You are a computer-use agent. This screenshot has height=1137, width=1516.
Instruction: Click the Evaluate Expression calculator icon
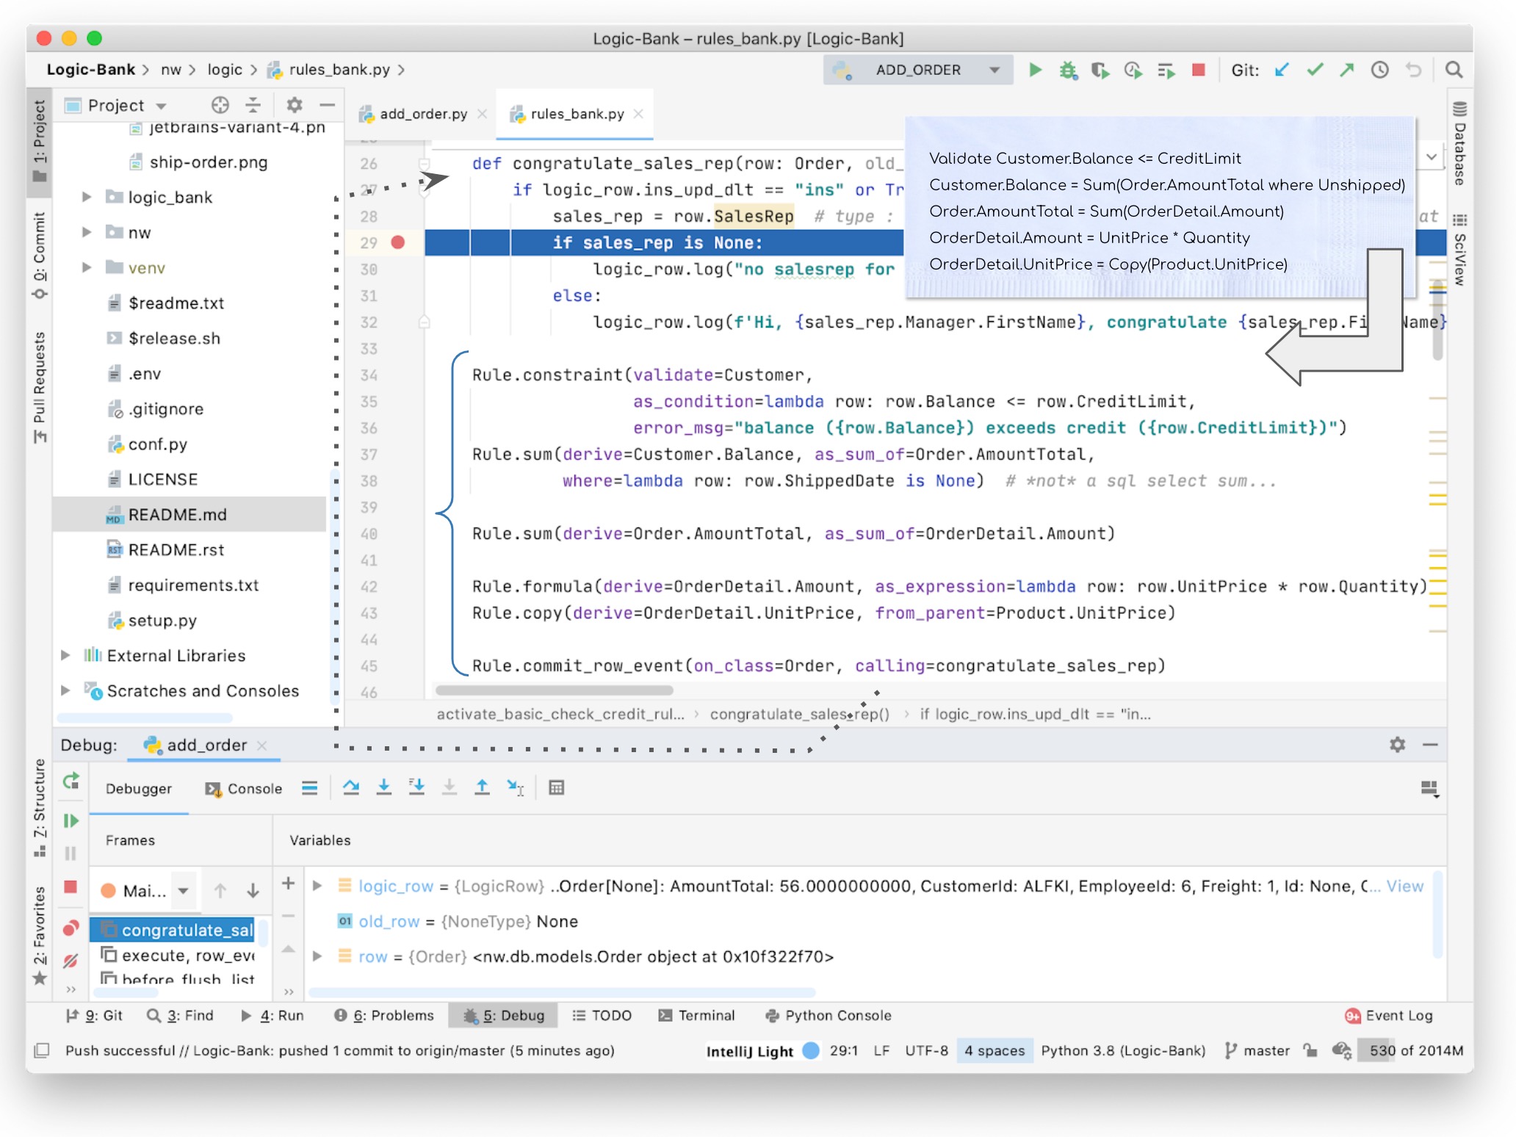pyautogui.click(x=556, y=787)
